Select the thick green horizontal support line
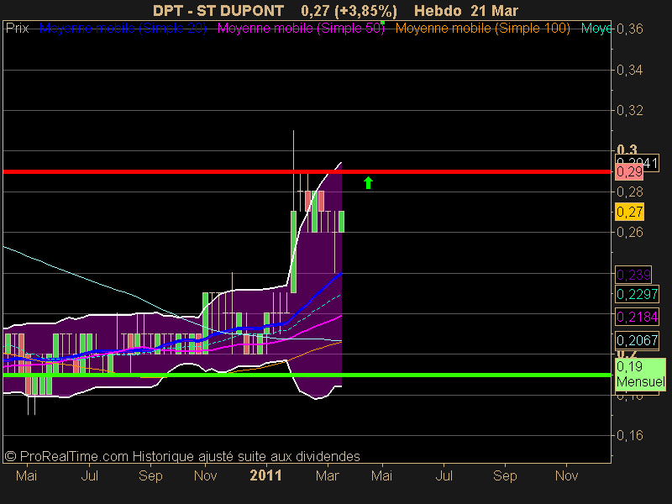Viewport: 672px width, 504px height. coord(307,375)
